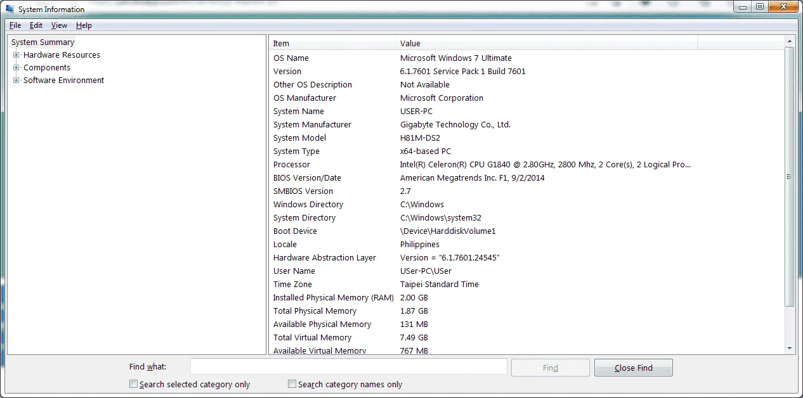
Task: Select the OS Manufacturer row
Action: (x=526, y=98)
